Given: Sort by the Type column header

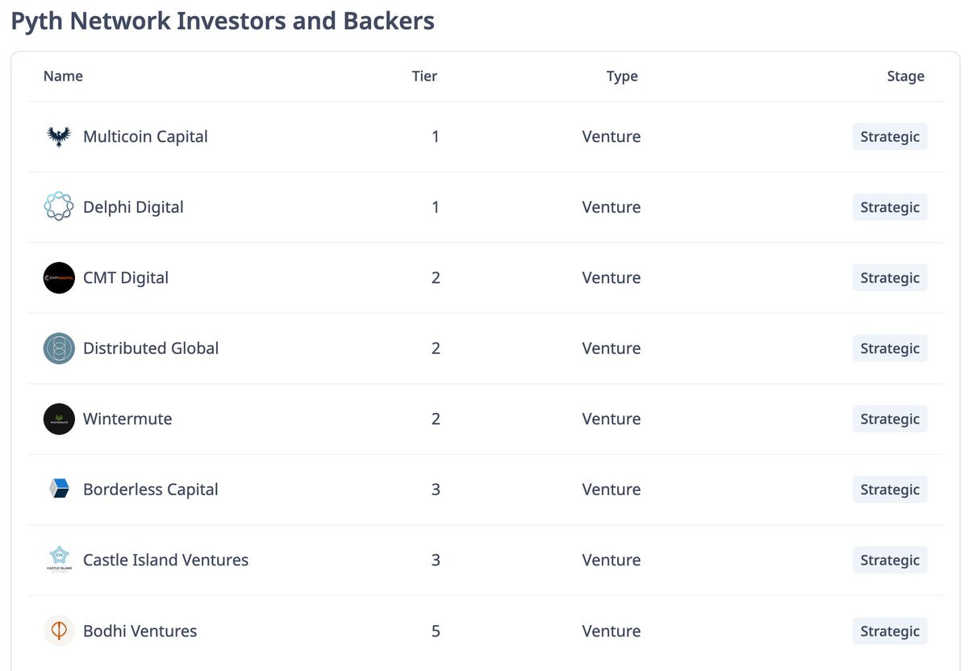Looking at the screenshot, I should point(622,76).
